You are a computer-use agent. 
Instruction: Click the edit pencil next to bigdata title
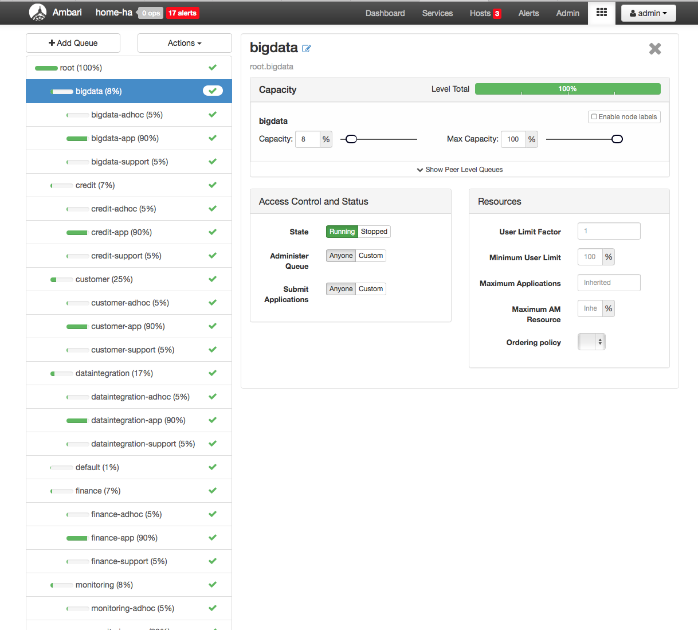pyautogui.click(x=307, y=49)
